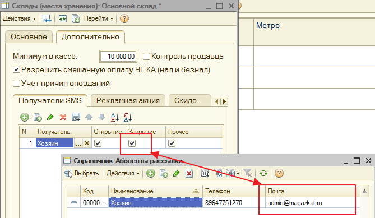Open the truncated Скидо... tab
Viewport: 375px width, 218px height.
pyautogui.click(x=189, y=101)
